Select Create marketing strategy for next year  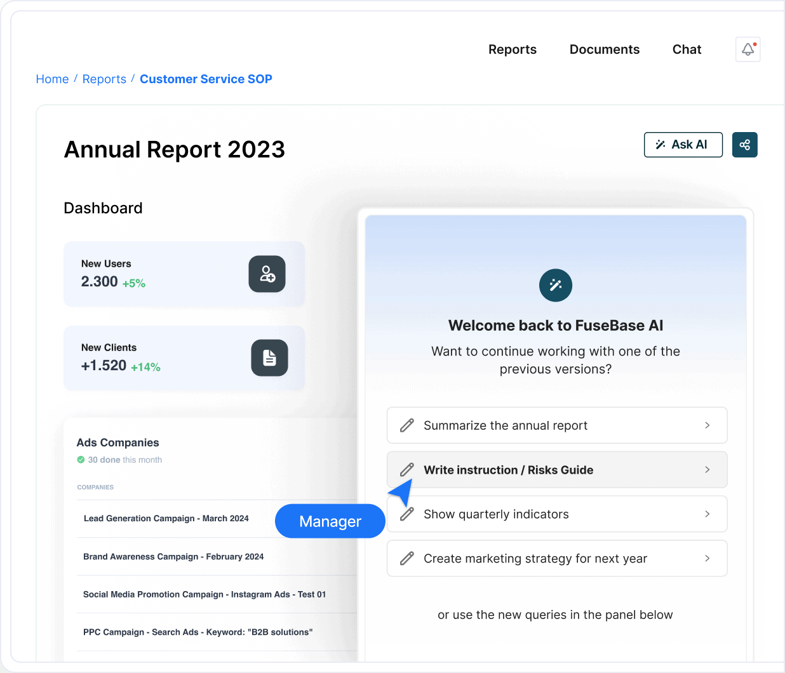pyautogui.click(x=557, y=559)
